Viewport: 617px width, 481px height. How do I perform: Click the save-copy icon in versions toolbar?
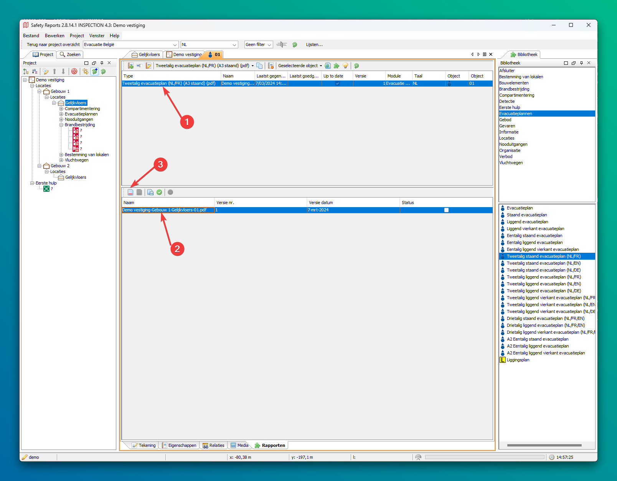[150, 192]
